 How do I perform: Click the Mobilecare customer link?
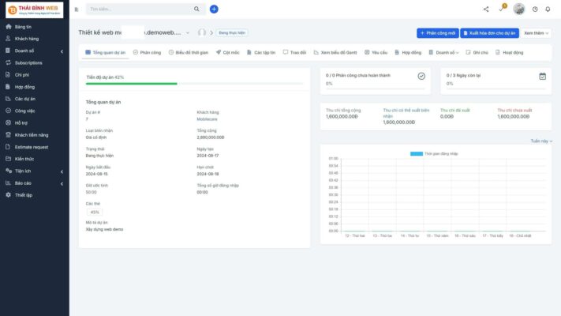pyautogui.click(x=207, y=119)
